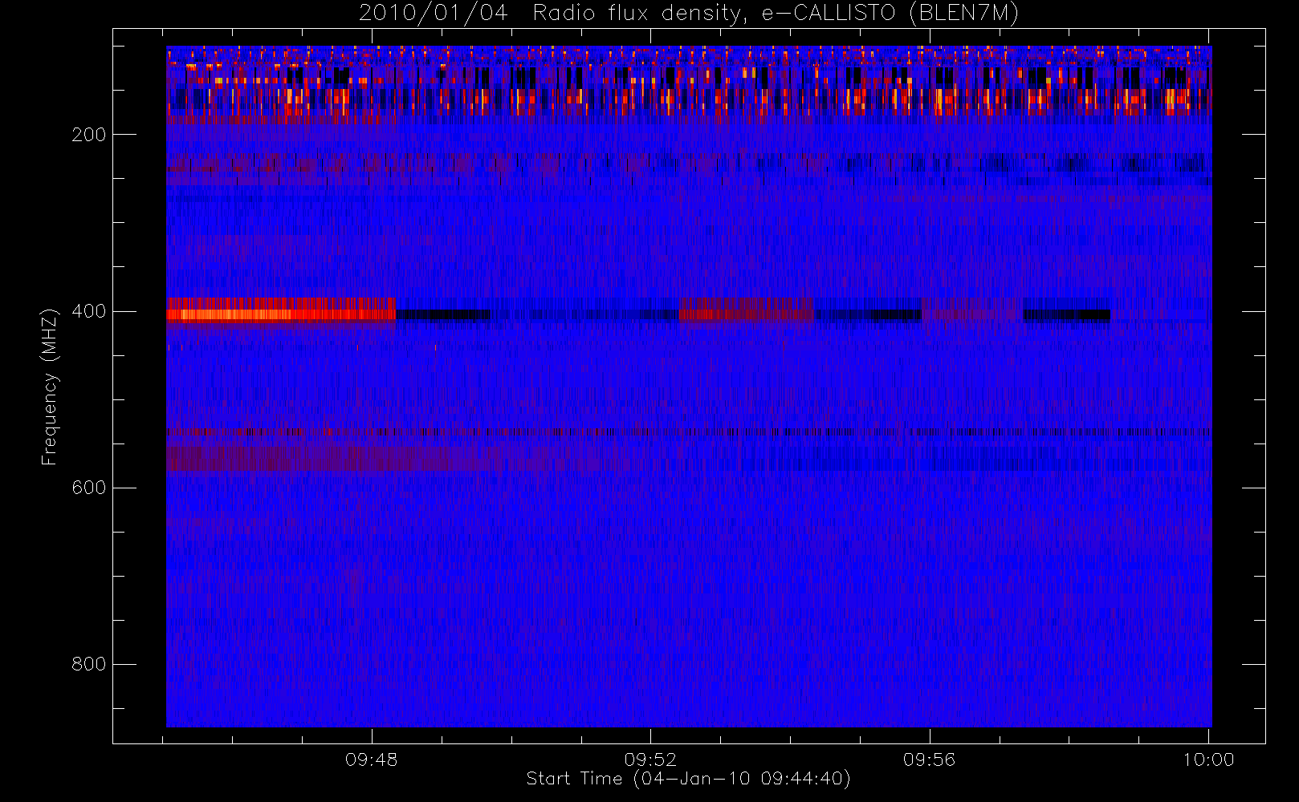
Task: Click the 09:56 time tick label
Action: point(930,759)
